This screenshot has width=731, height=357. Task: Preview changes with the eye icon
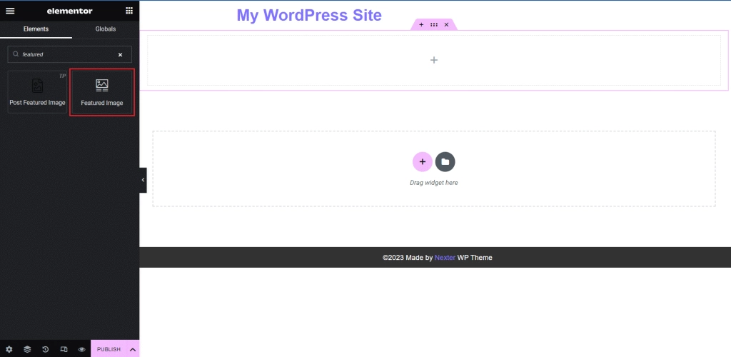(x=81, y=349)
